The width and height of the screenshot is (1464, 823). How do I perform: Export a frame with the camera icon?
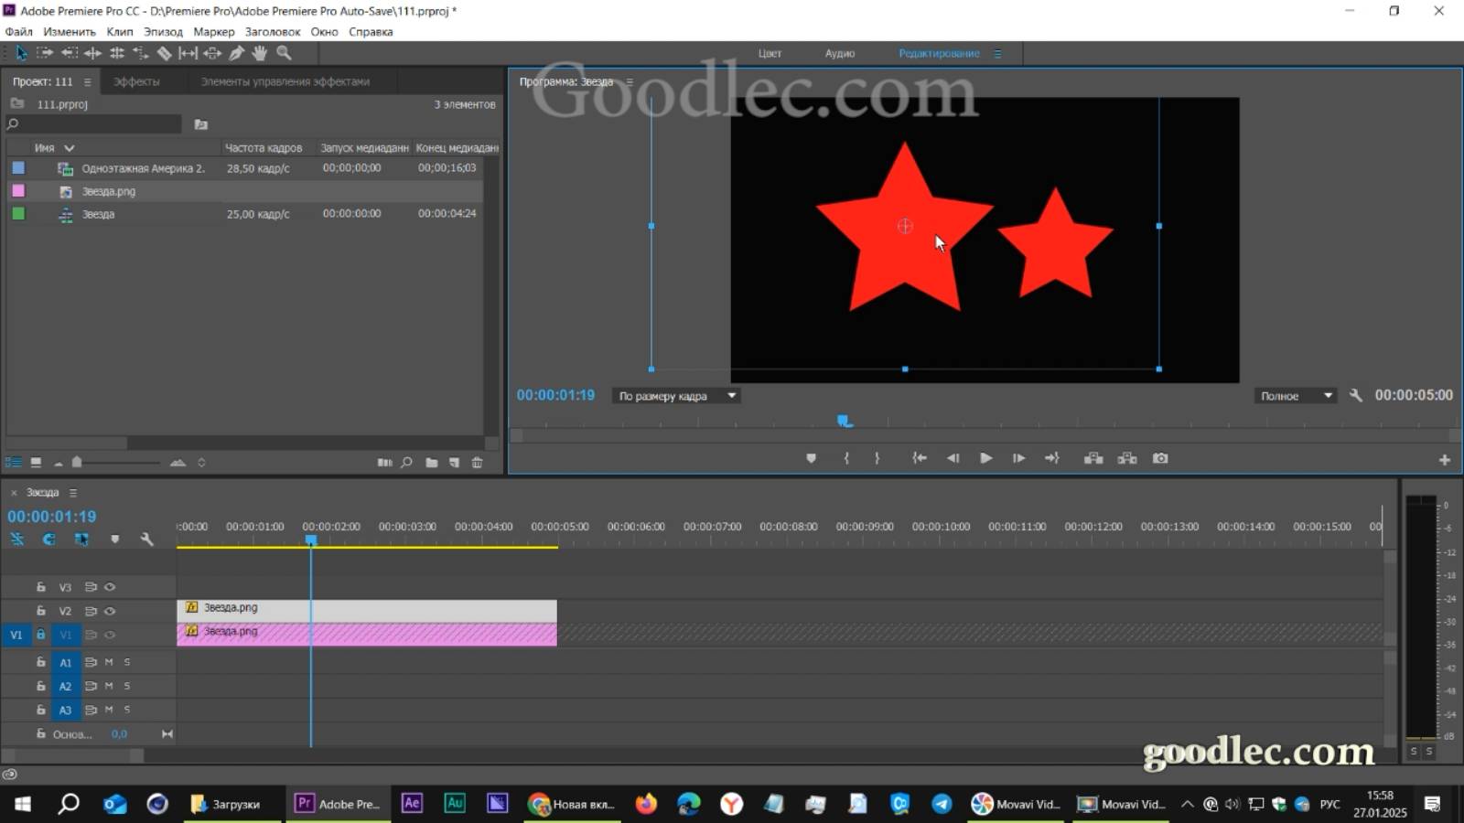coord(1159,458)
